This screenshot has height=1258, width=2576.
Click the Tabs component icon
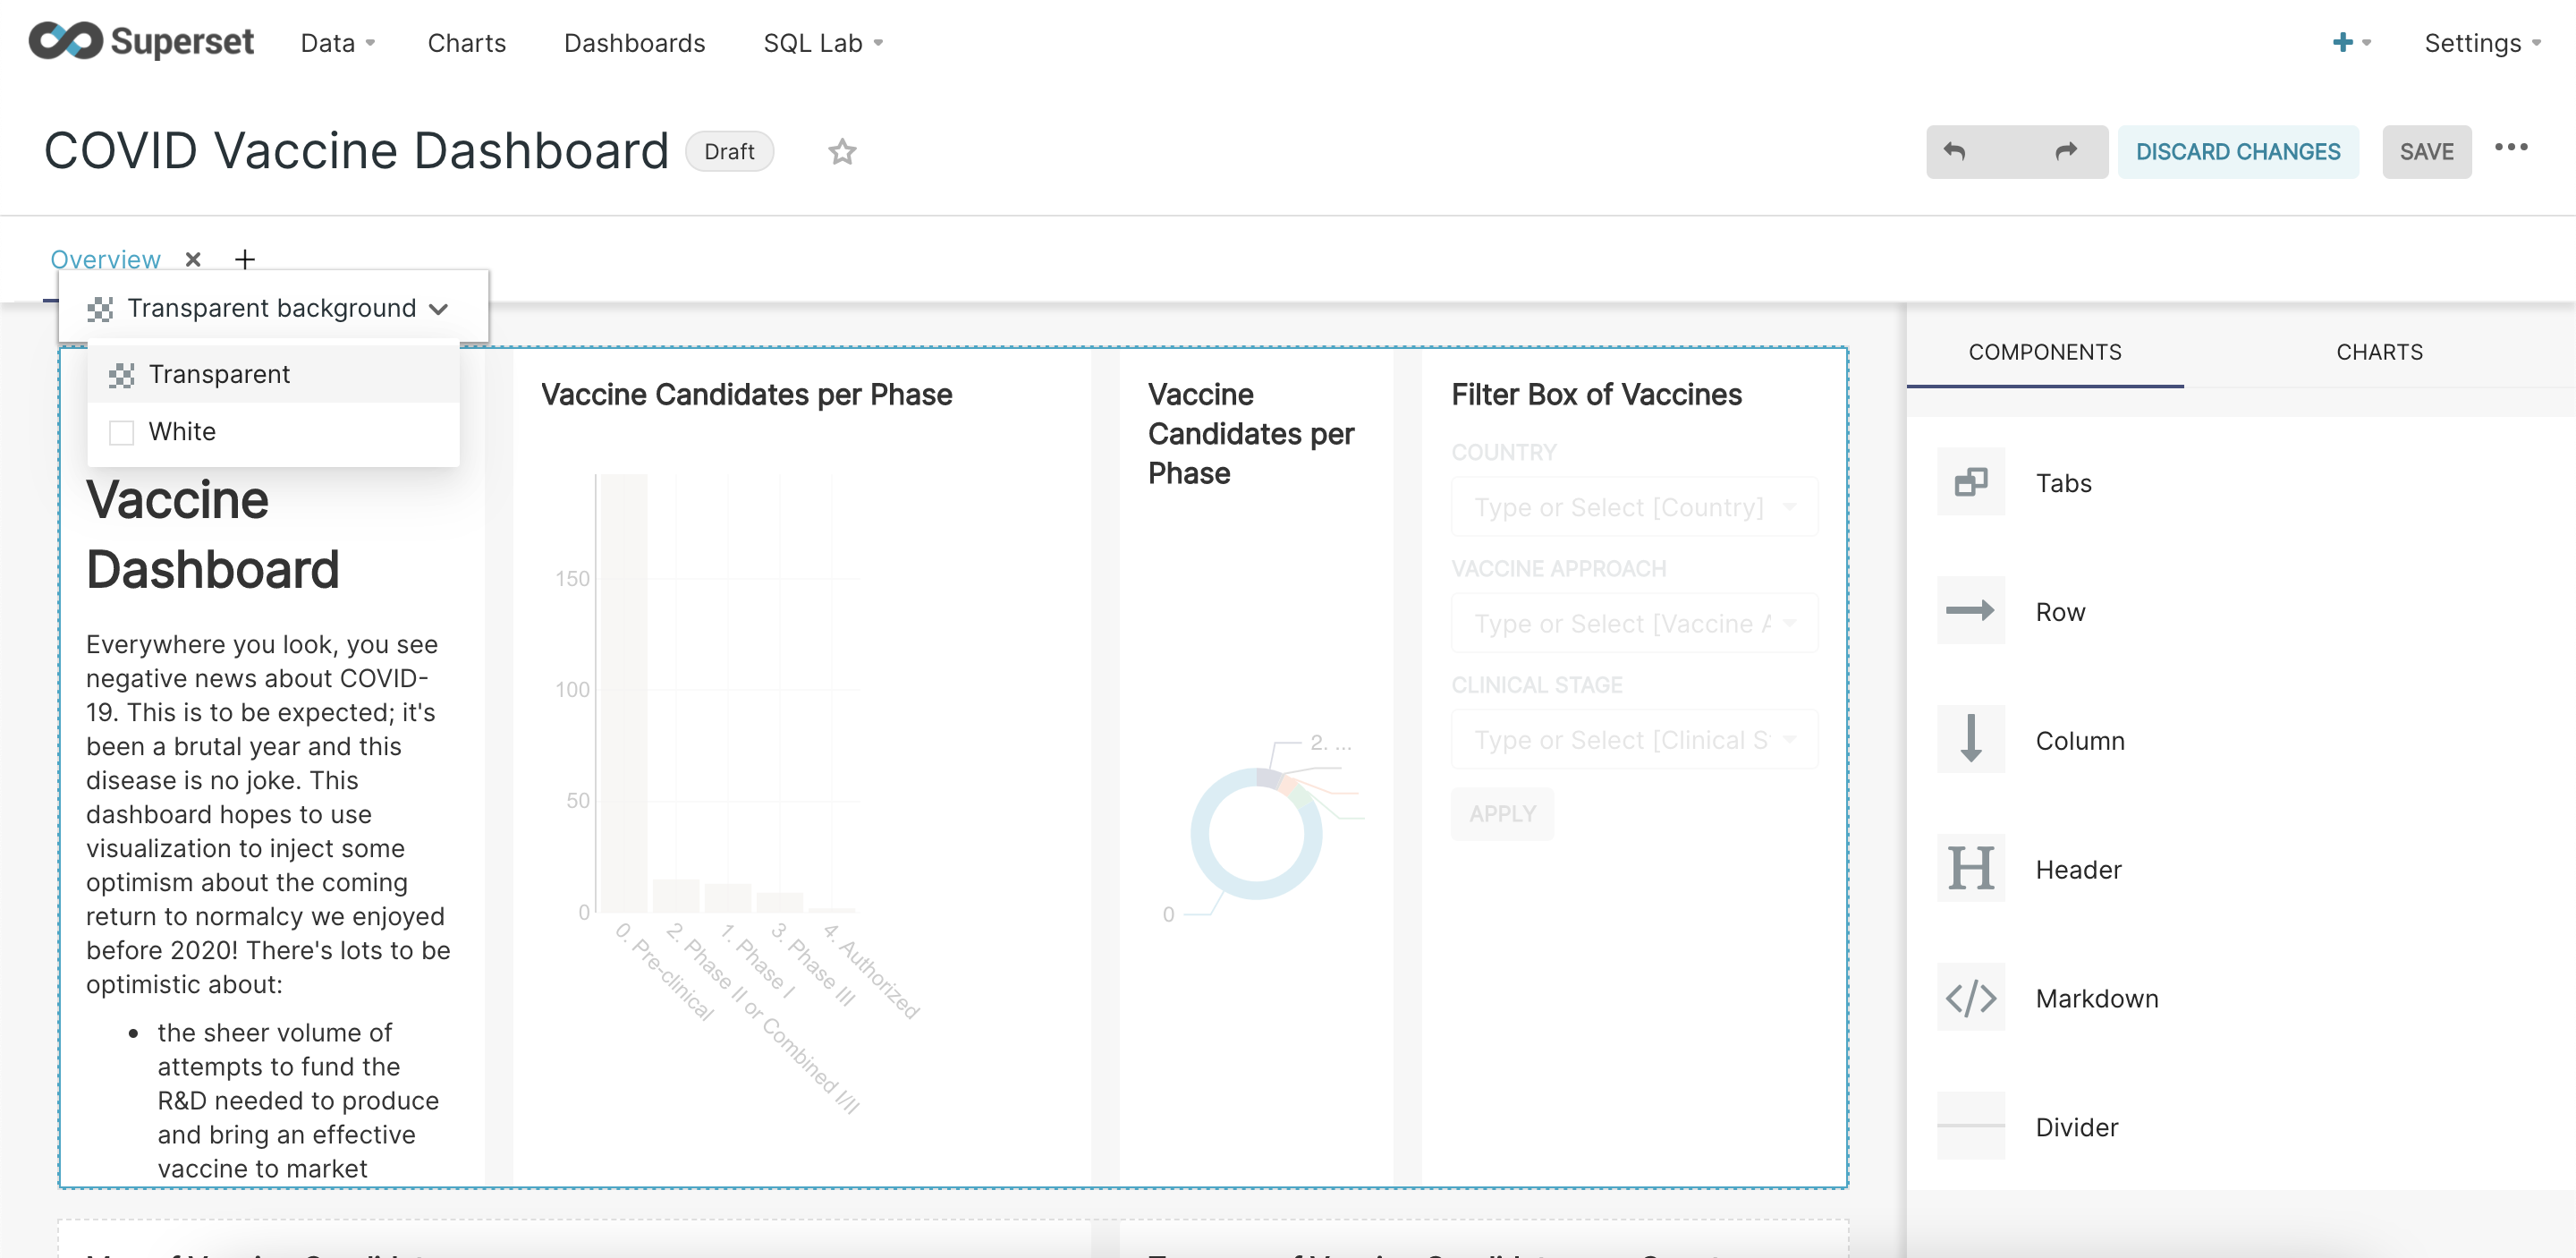(1970, 483)
